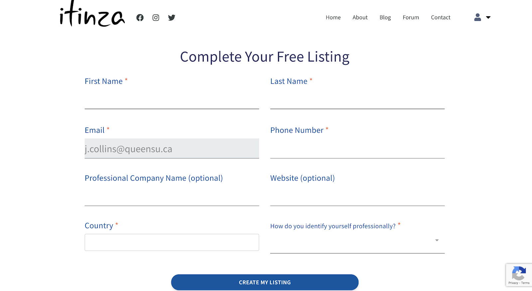The height and width of the screenshot is (291, 532).
Task: Visit the Contact page
Action: pyautogui.click(x=441, y=17)
